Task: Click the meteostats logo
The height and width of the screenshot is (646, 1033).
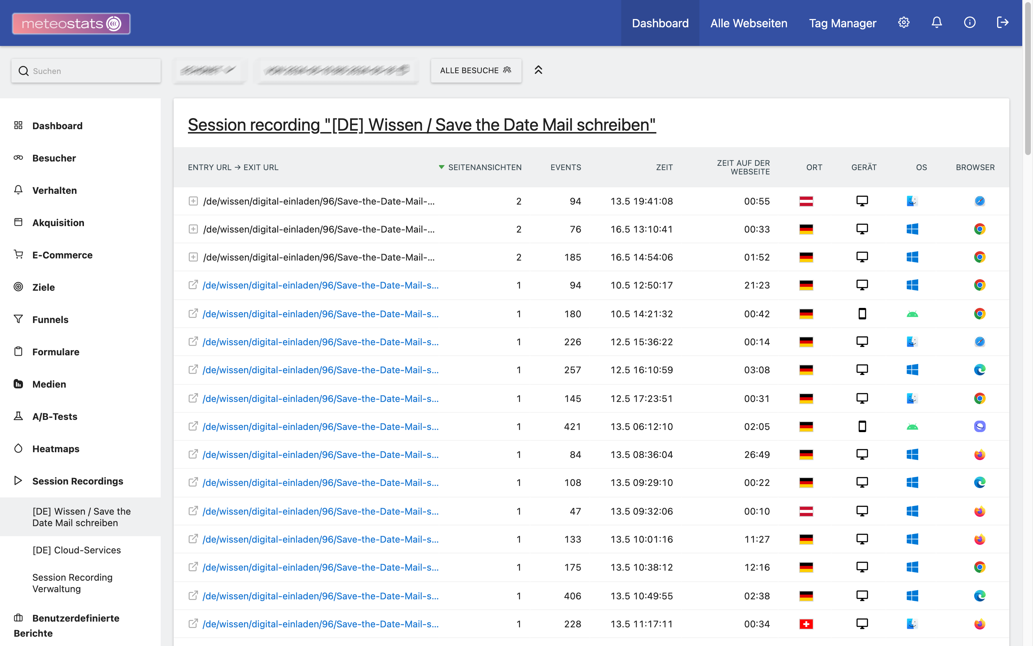Action: coord(71,23)
